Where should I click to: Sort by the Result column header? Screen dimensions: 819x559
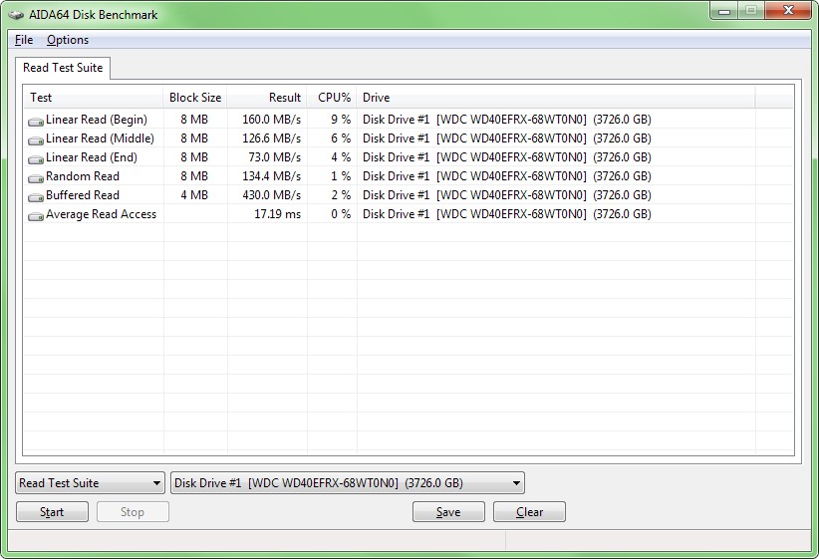[267, 98]
